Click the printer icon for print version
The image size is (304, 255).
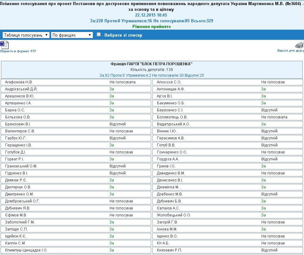coord(299,45)
